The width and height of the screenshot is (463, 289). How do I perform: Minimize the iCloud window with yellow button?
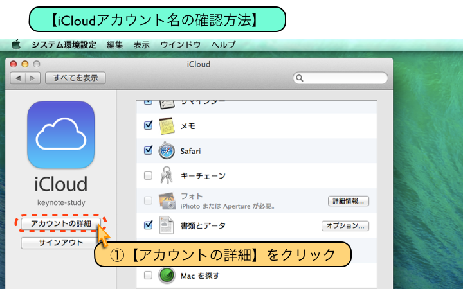(x=25, y=64)
